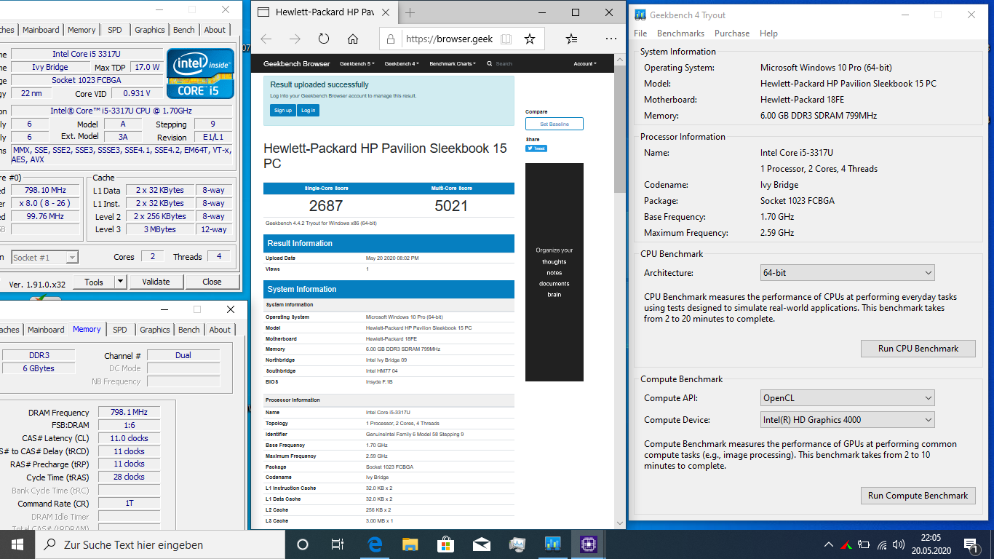994x559 pixels.
Task: Click the Edge address bar URL
Action: [x=449, y=39]
